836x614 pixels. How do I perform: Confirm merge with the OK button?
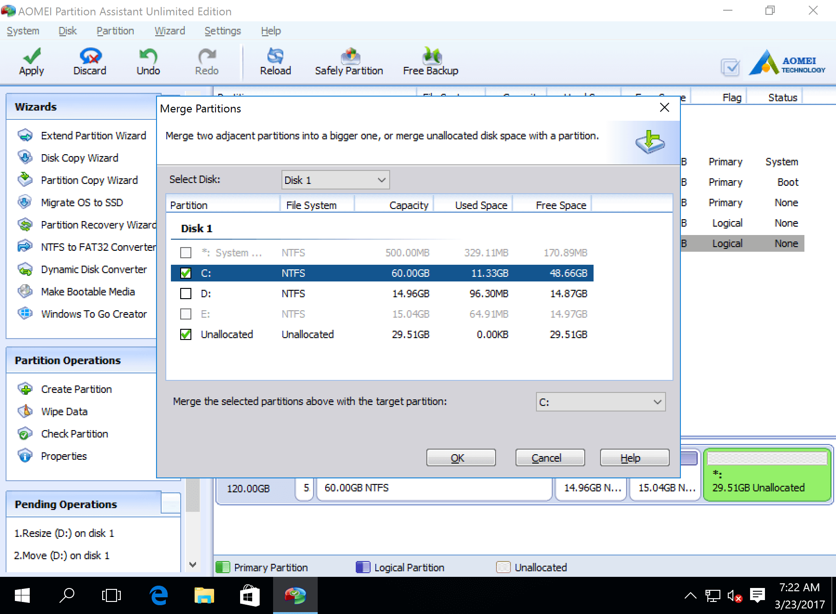tap(461, 458)
